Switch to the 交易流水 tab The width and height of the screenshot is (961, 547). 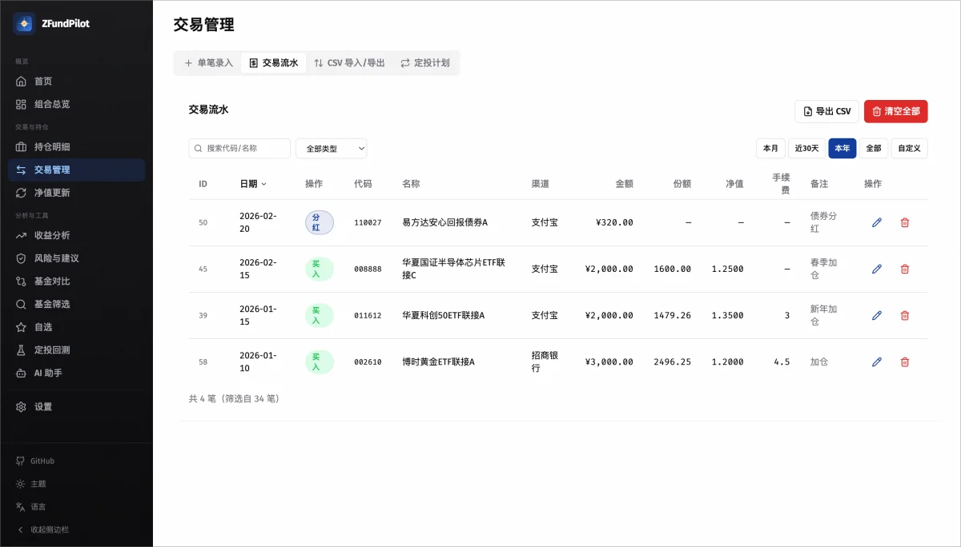pos(273,62)
